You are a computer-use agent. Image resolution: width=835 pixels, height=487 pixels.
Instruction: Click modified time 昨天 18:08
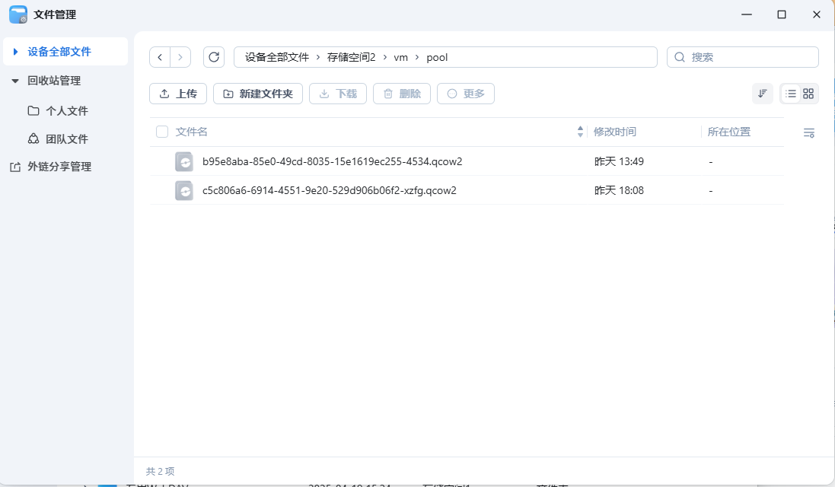coord(619,190)
